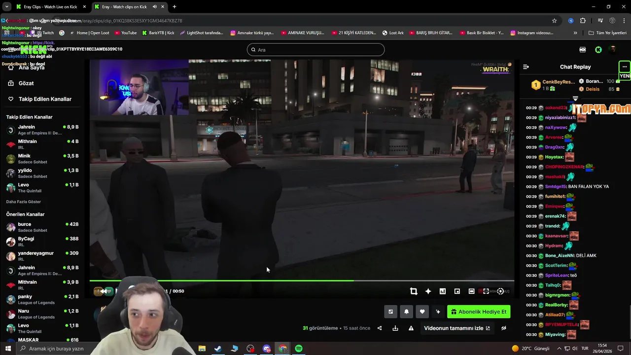Switch to Eray Clips - Watch Live tab
The height and width of the screenshot is (355, 631).
(x=50, y=7)
